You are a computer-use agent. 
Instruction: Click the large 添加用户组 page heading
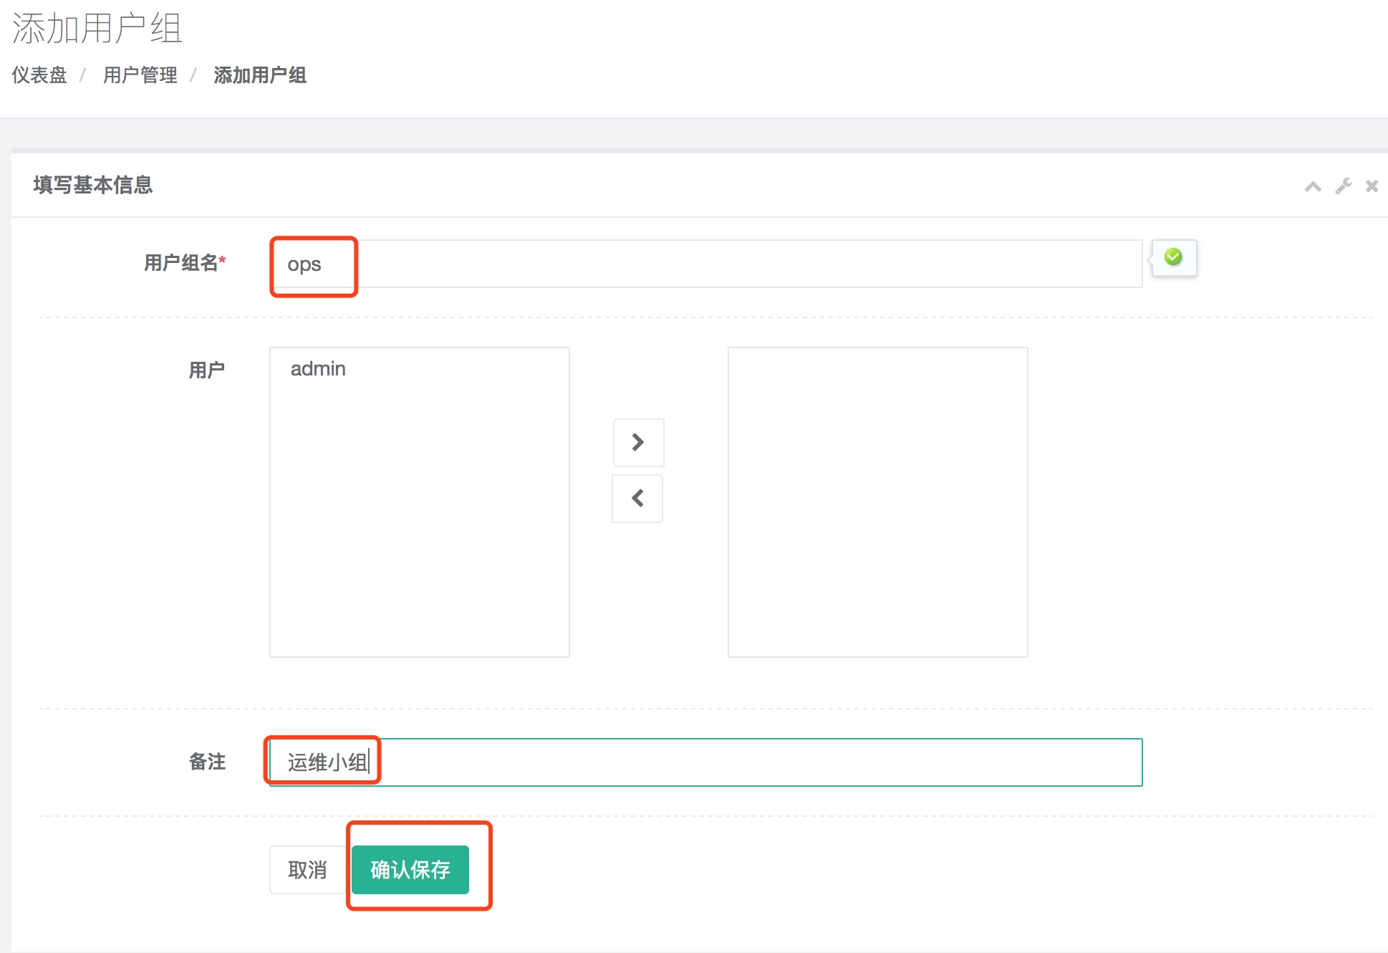[97, 29]
